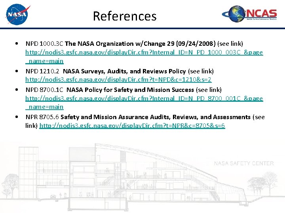The height and width of the screenshot is (213, 285).
Task: Select text 'Safety and Mission Assurance Audits, Reviews, and Assessments'
Action: [156, 117]
